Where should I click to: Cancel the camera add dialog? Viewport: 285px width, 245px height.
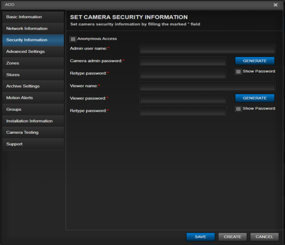click(x=264, y=237)
